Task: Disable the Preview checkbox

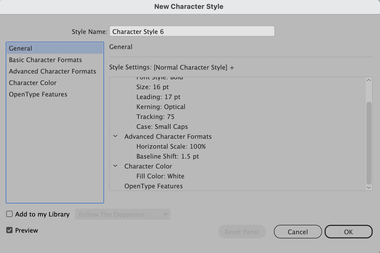Action: (9, 230)
